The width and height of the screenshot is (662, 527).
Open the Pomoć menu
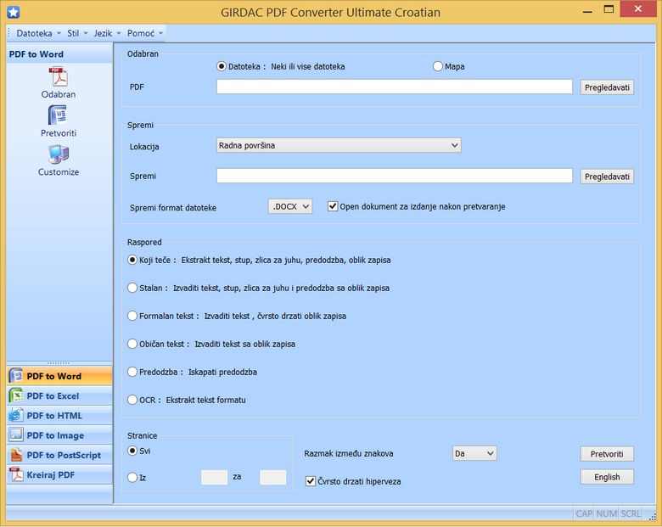coord(144,33)
